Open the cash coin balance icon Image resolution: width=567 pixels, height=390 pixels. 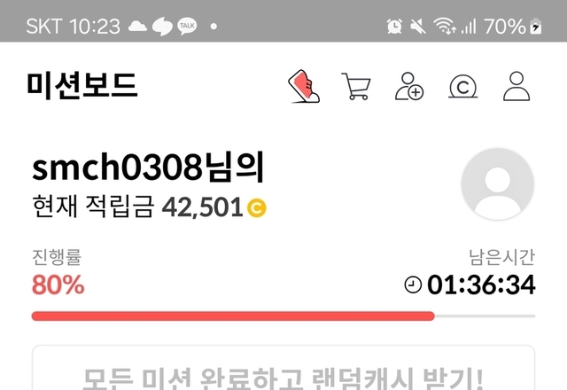(462, 87)
